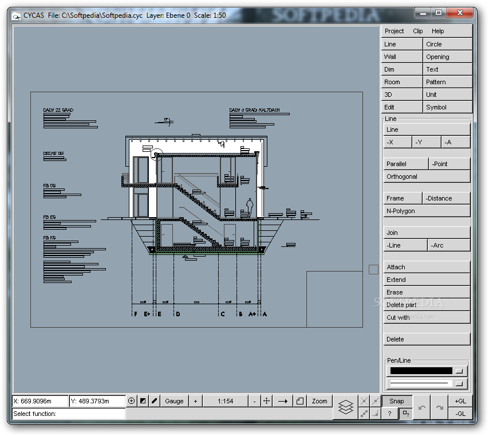
Task: Click the -Arc join option
Action: tap(449, 245)
